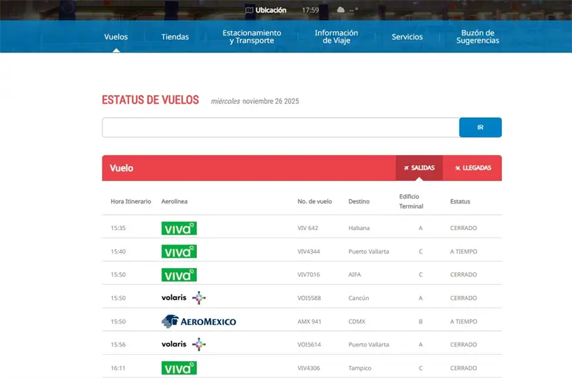Click the Ubicación link
Screen dimensions: 572x379
[270, 10]
